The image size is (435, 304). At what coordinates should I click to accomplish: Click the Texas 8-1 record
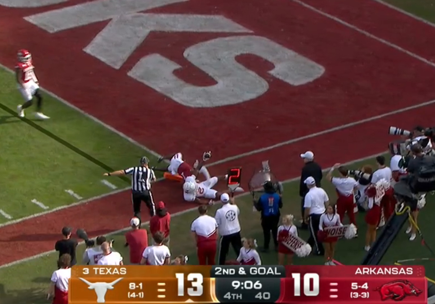pos(136,286)
